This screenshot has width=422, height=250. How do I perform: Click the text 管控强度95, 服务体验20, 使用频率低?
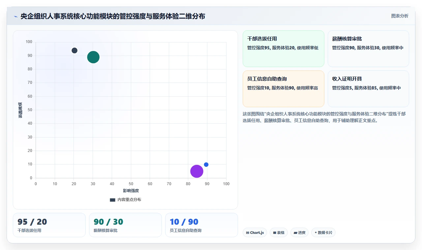pos(283,48)
